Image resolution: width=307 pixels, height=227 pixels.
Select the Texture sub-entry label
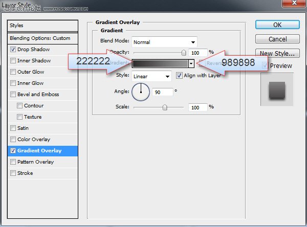coord(33,117)
